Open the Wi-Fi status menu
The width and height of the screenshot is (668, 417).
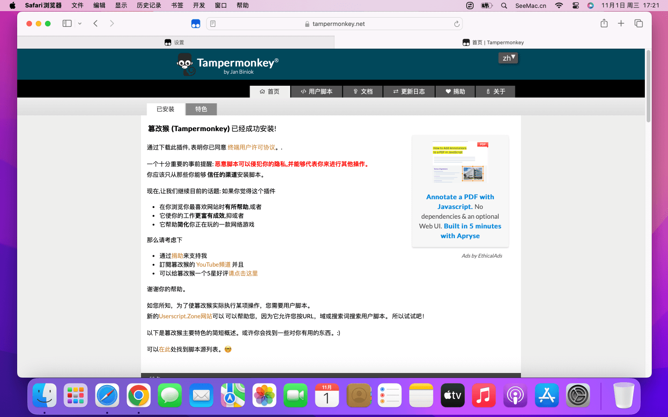(x=559, y=6)
